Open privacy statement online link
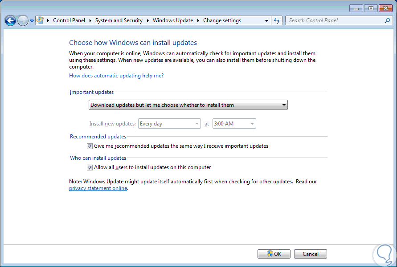The image size is (397, 267). (x=98, y=188)
